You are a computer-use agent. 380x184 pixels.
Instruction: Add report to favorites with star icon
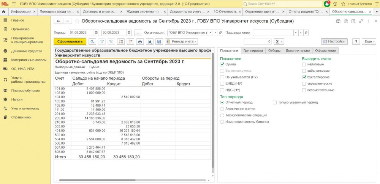(78, 21)
